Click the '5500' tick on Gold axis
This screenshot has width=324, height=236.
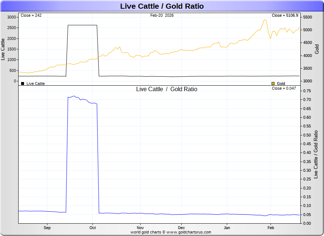308,17
